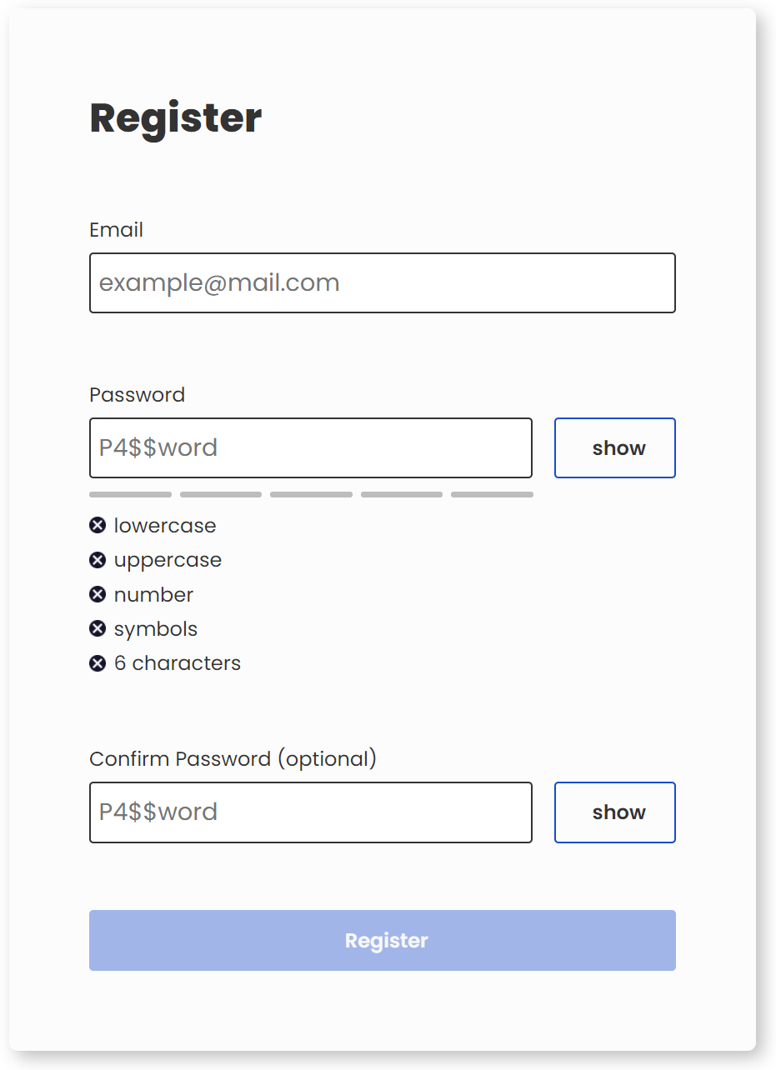Click the Confirm Password (optional) label
The image size is (776, 1070).
233,759
